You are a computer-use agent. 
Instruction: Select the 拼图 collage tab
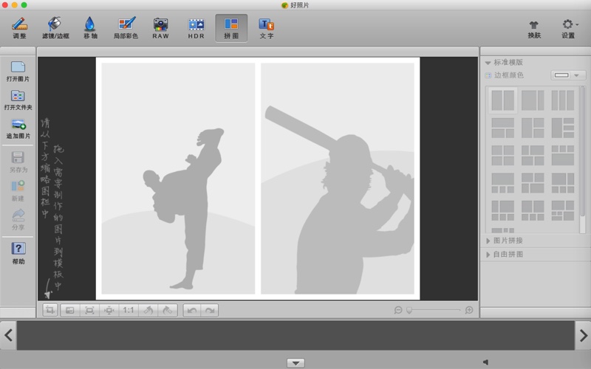coord(231,28)
